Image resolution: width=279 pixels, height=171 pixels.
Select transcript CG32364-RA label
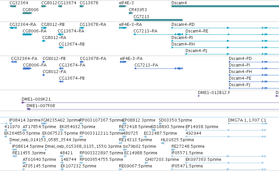click(23, 24)
